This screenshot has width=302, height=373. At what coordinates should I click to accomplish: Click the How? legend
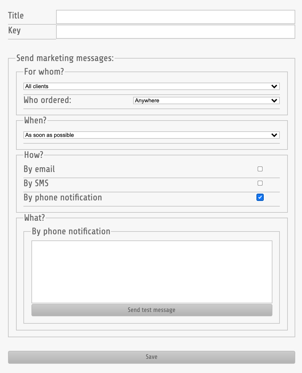click(34, 155)
